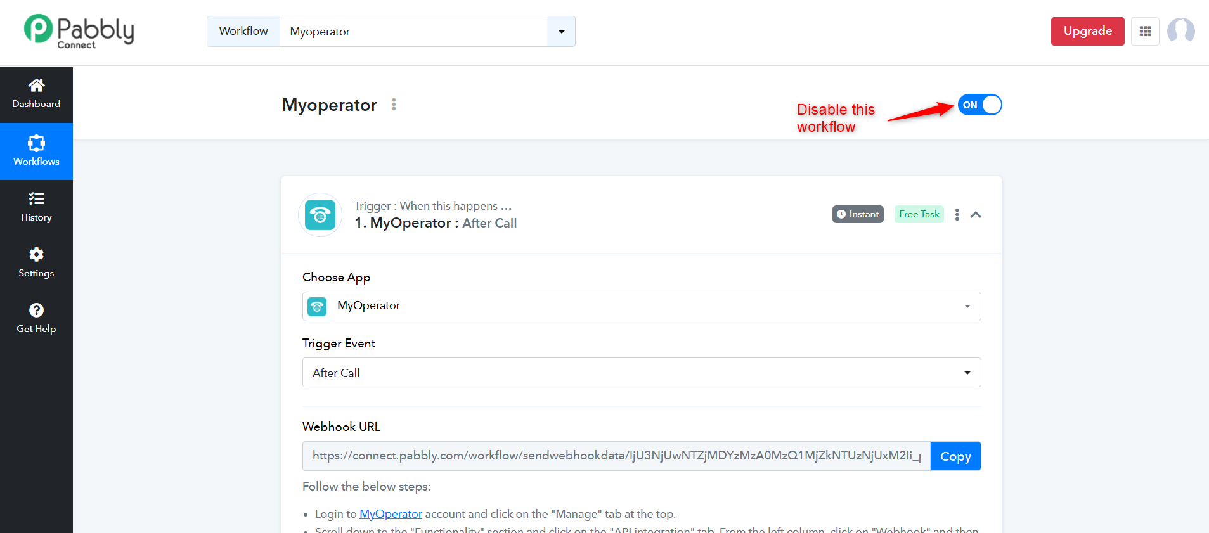Turn off the workflow ON toggle
This screenshot has width=1209, height=533.
coord(979,105)
